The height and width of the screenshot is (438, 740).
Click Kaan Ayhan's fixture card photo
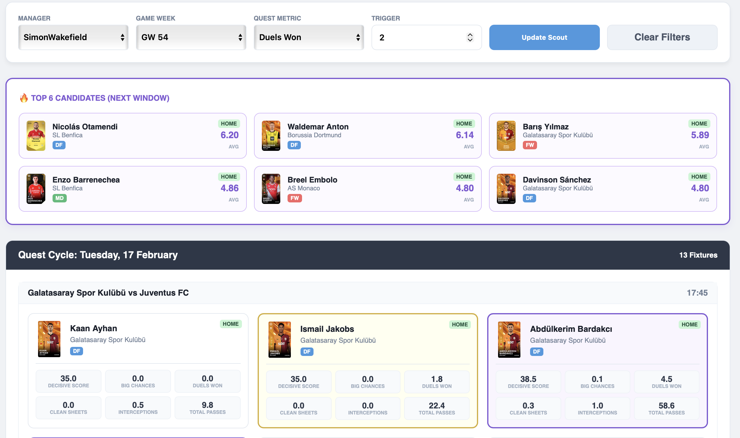click(49, 339)
